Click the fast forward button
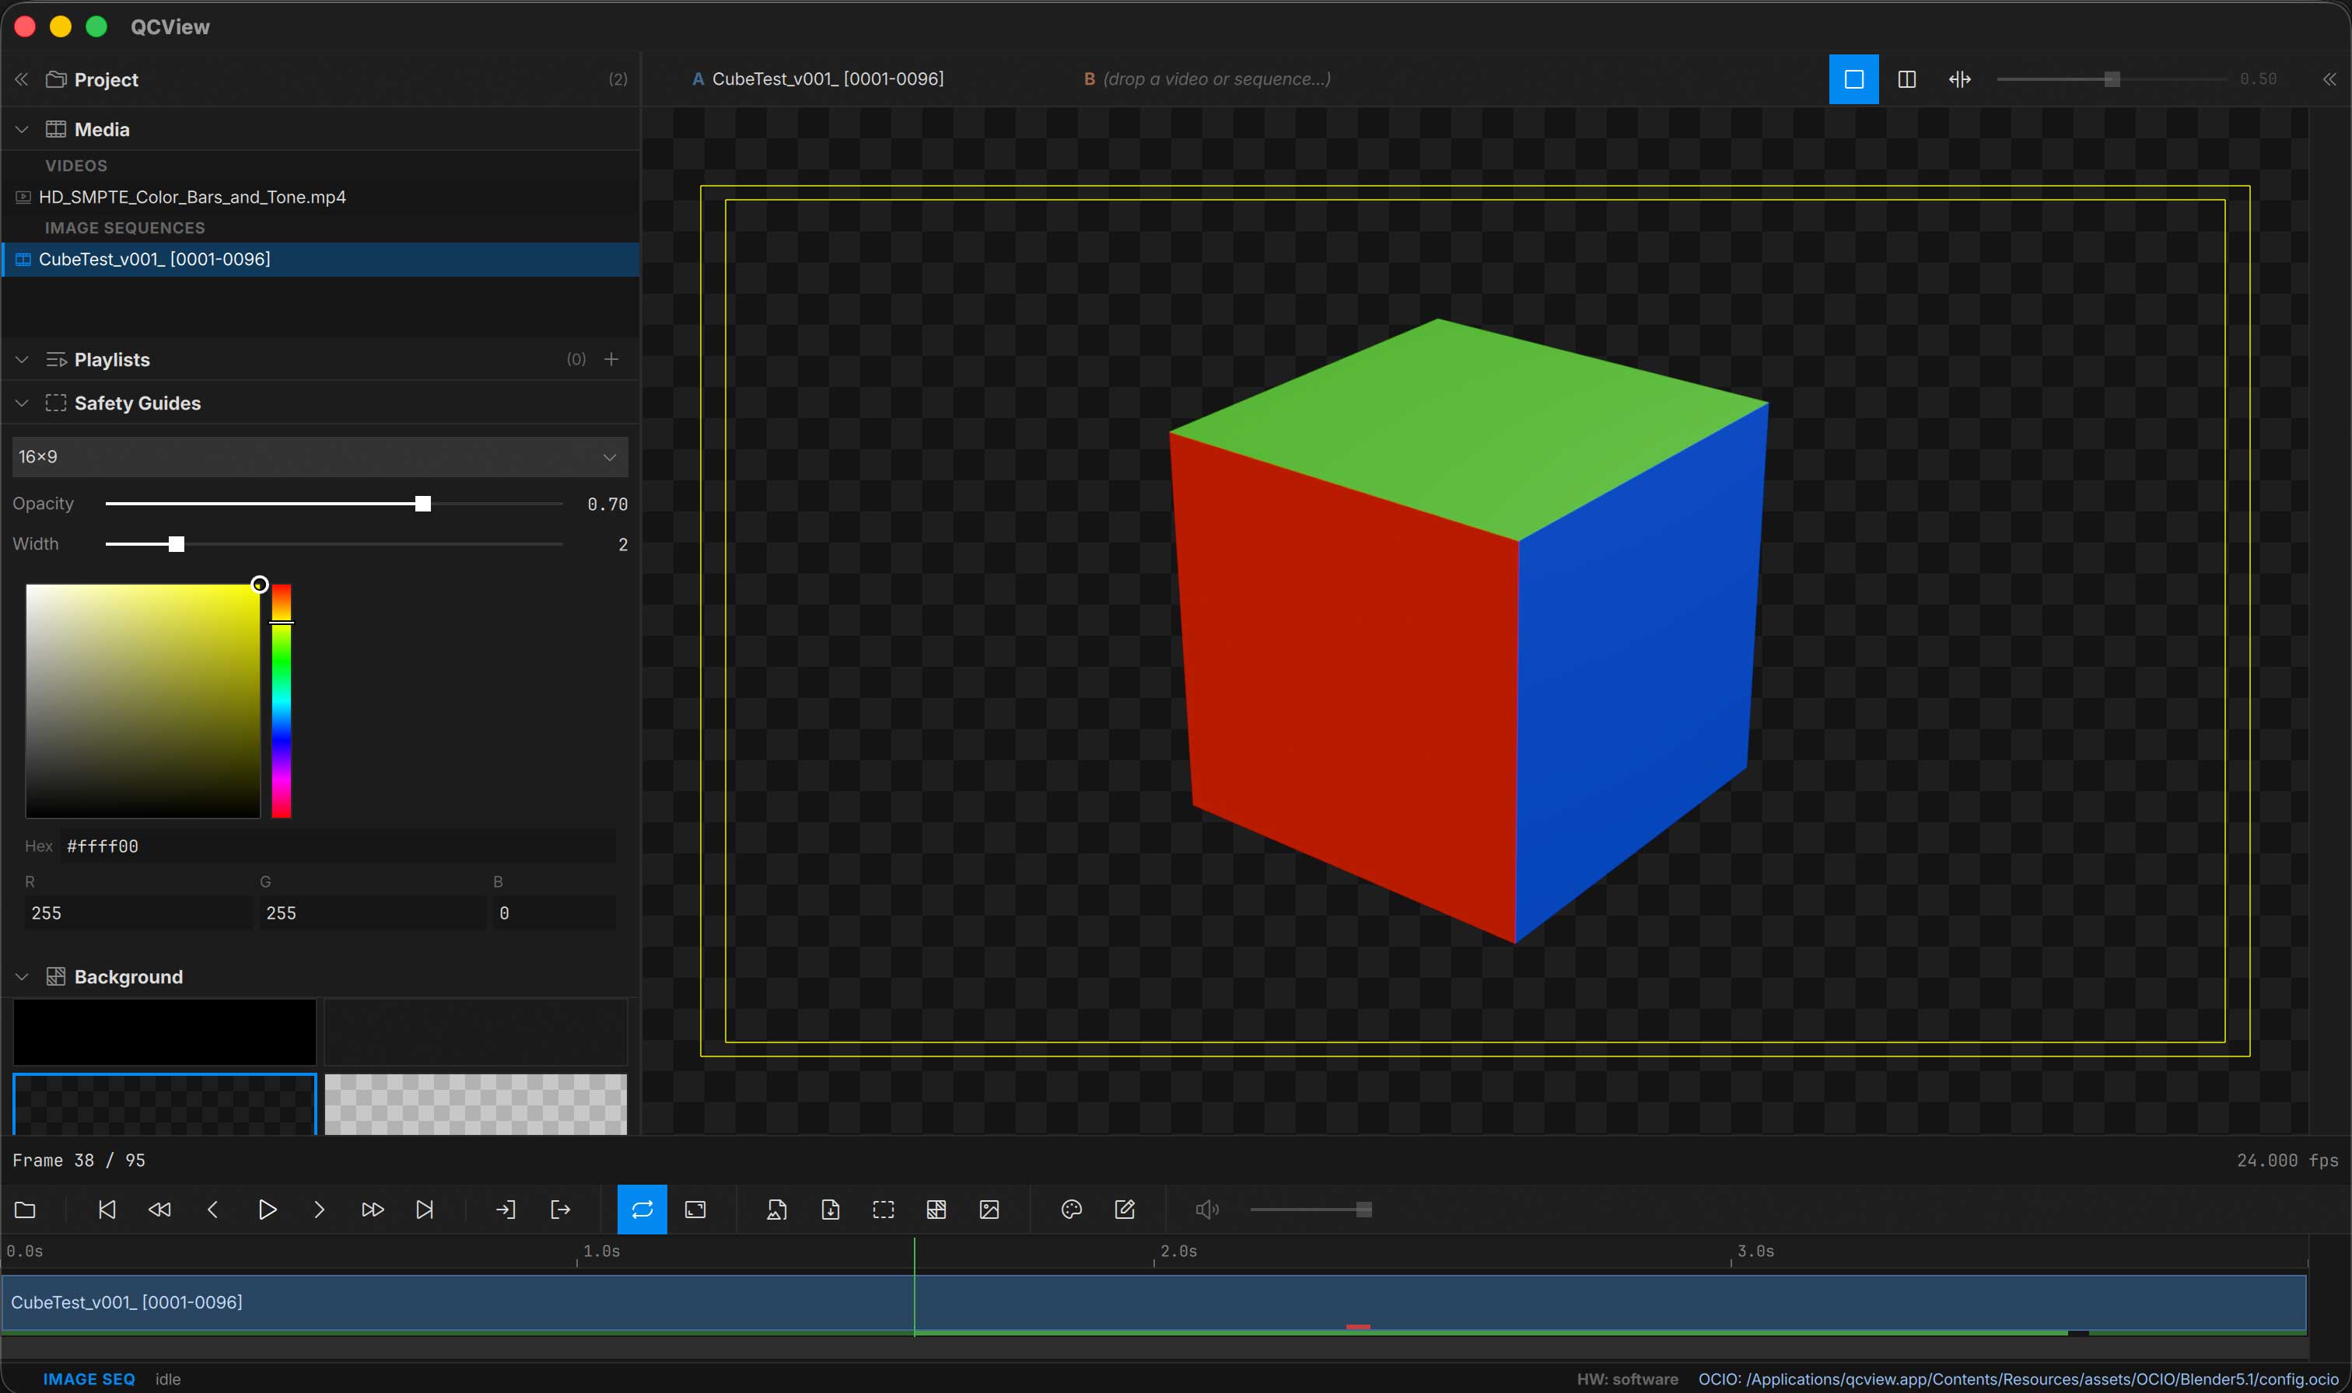 click(373, 1209)
